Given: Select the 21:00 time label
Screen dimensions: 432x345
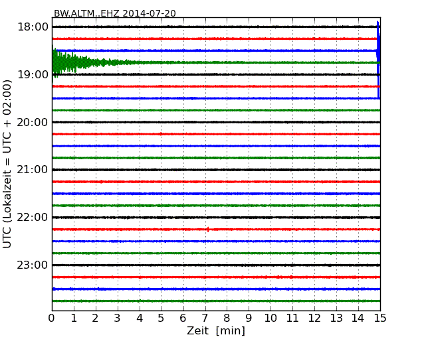Looking at the screenshot, I should [x=33, y=170].
